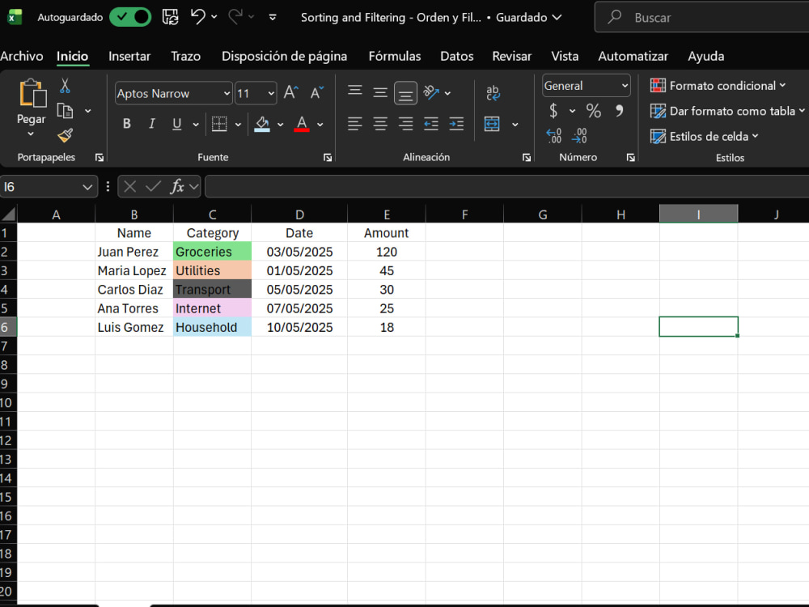
Task: Click the Save icon in title bar
Action: click(x=170, y=17)
